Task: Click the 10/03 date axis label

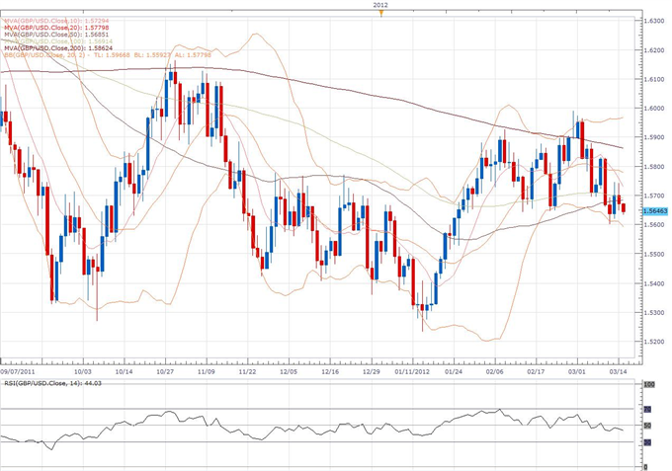Action: pos(83,371)
